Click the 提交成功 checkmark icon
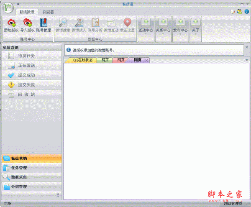251x207 pixels. point(11,75)
